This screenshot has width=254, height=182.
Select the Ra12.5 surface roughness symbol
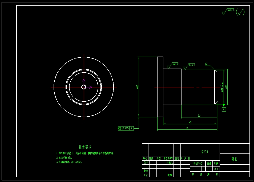pyautogui.click(x=228, y=11)
